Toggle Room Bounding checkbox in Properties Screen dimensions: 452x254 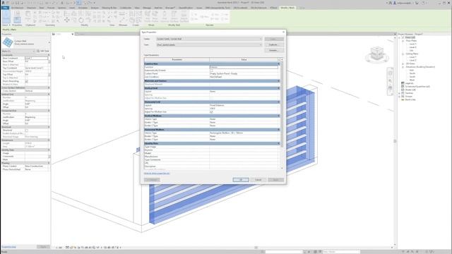(x=27, y=81)
